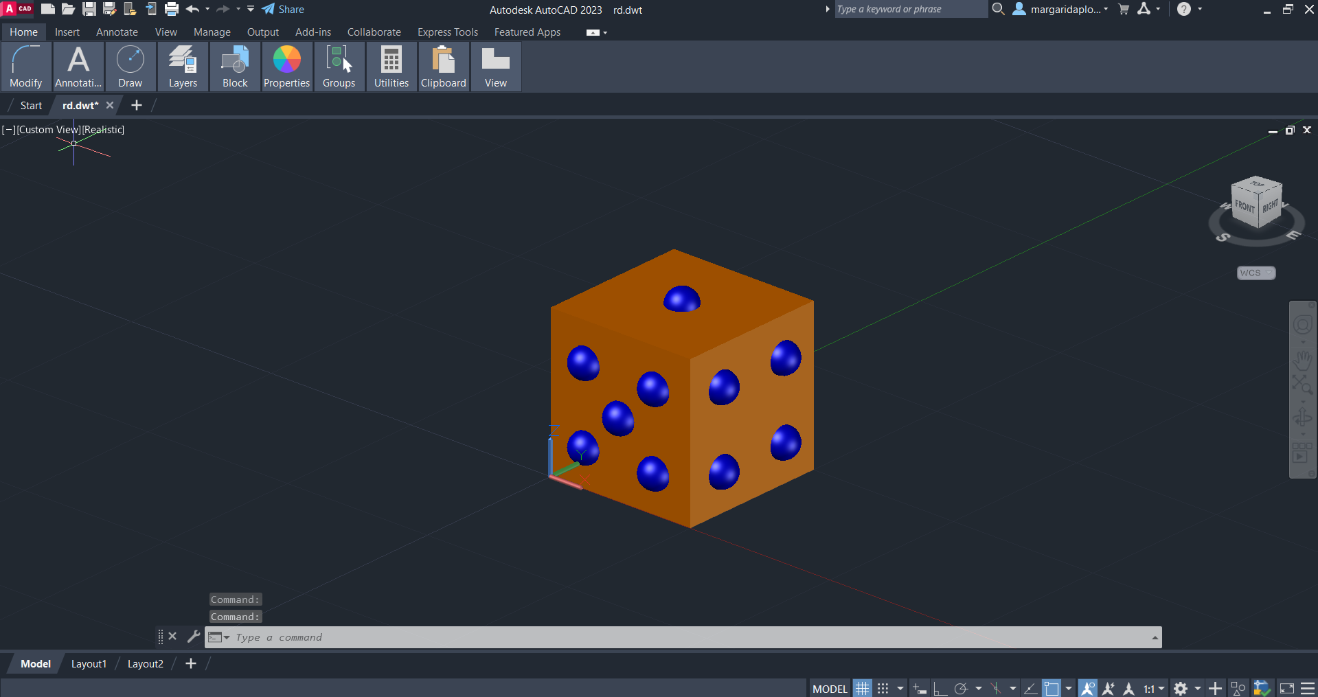Click the Save icon in quick access toolbar
The image size is (1318, 697).
pos(89,9)
